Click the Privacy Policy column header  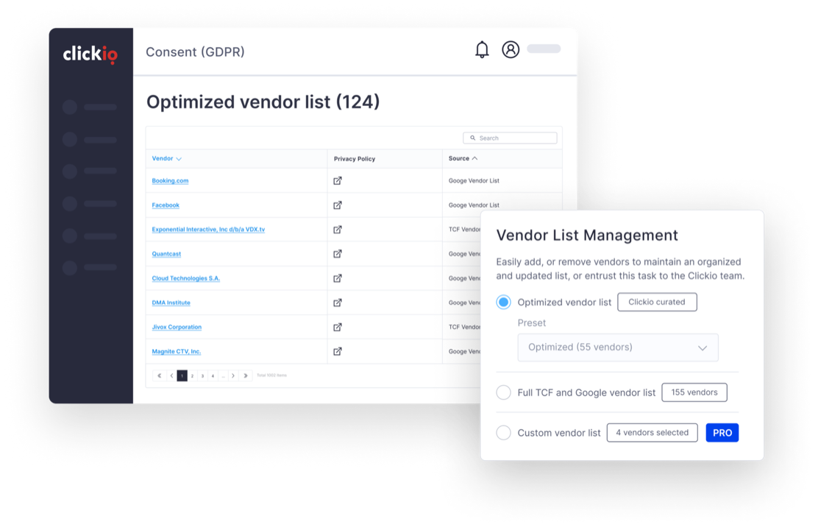(x=355, y=159)
